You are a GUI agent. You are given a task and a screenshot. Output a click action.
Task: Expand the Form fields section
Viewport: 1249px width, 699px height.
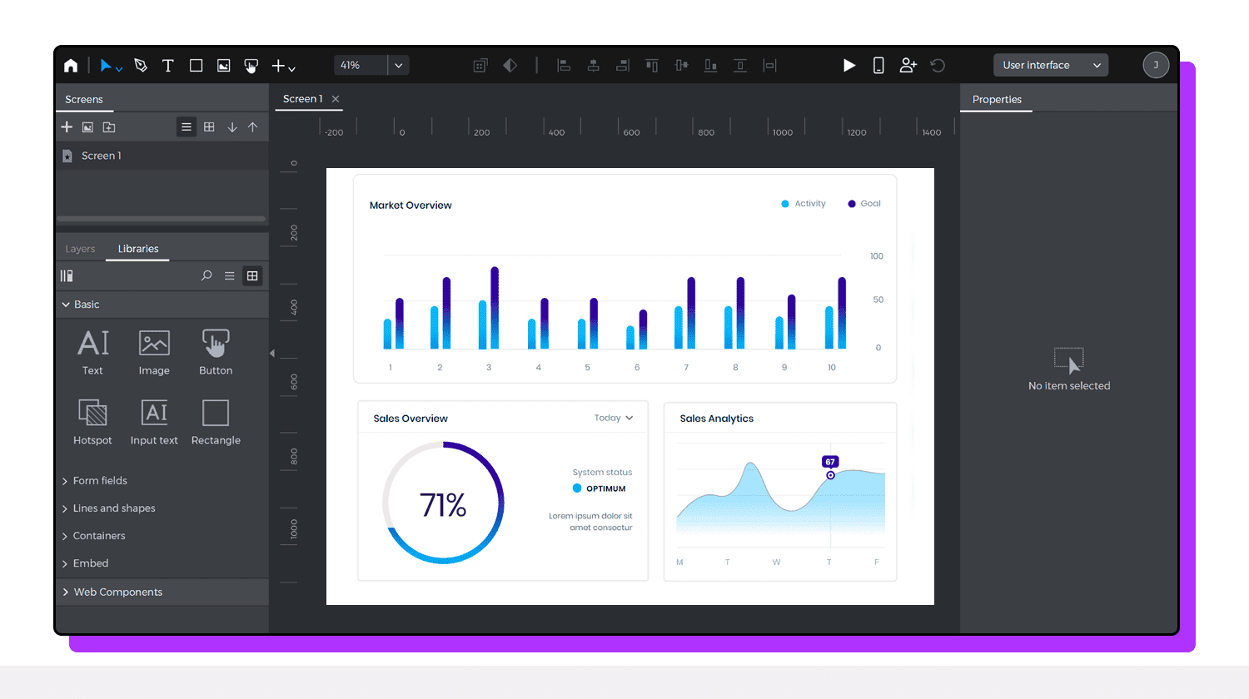(100, 480)
